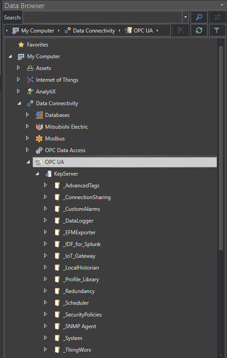Screen dimensions: 227x358
Task: Click in the Search input field
Action: [102, 17]
